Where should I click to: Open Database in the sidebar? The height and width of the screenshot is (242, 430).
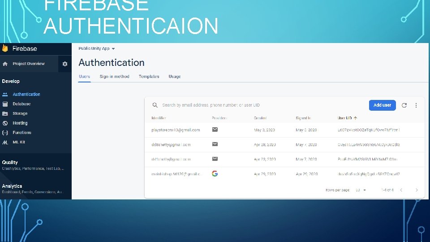(21, 104)
